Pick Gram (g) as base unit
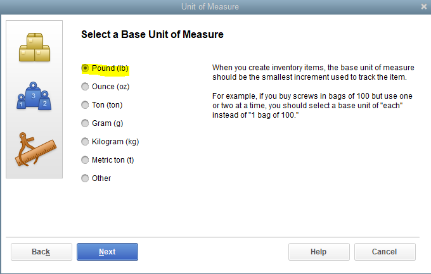The image size is (431, 274). [x=85, y=123]
